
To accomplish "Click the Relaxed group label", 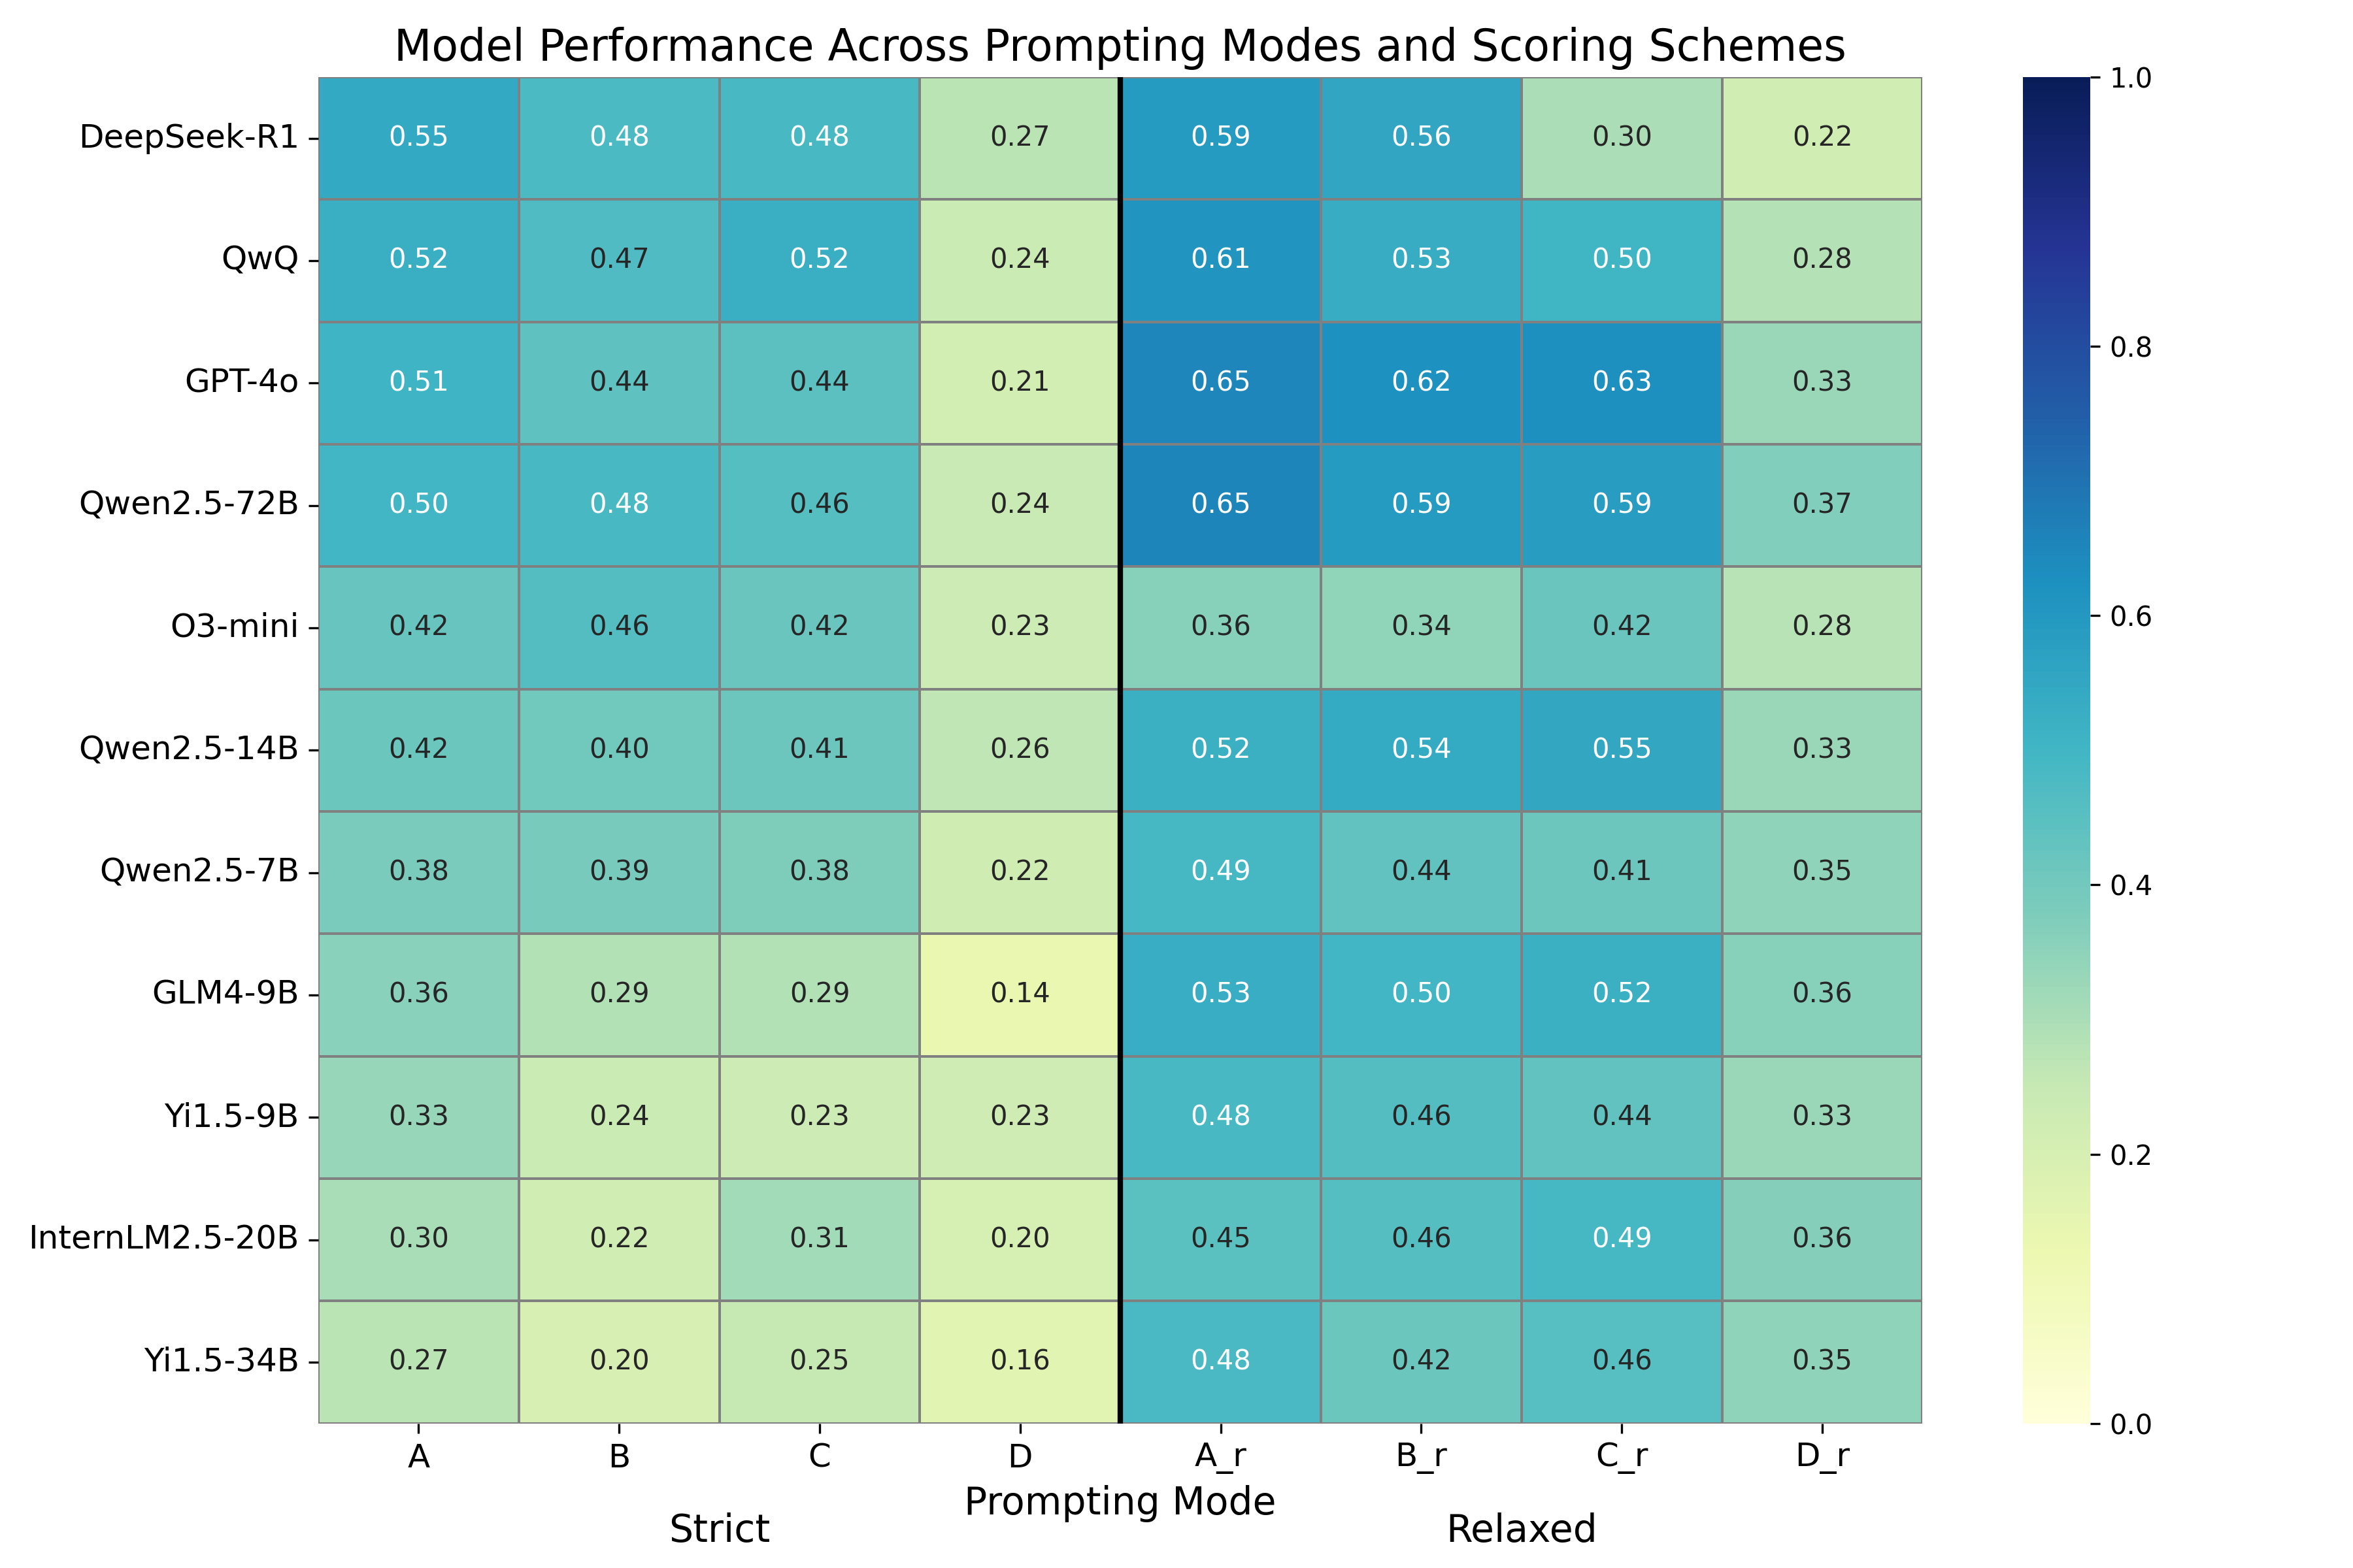I will 1521,1530.
